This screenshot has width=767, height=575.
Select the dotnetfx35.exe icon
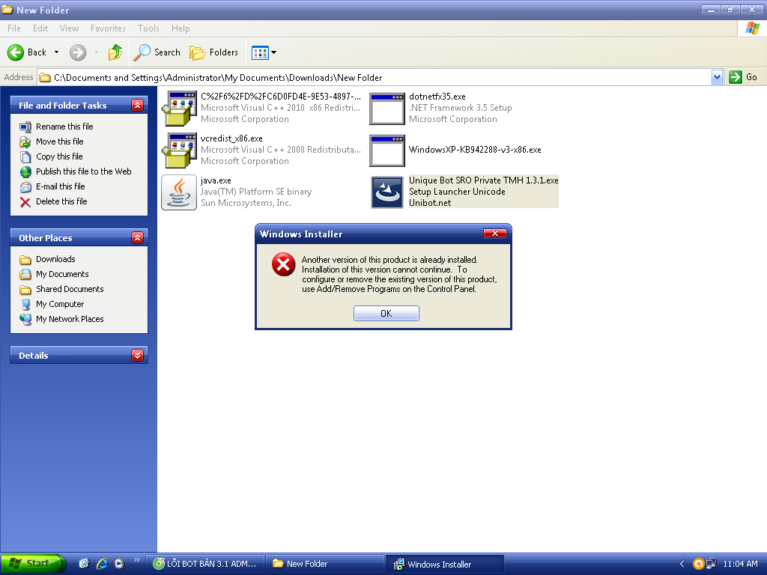coord(387,109)
